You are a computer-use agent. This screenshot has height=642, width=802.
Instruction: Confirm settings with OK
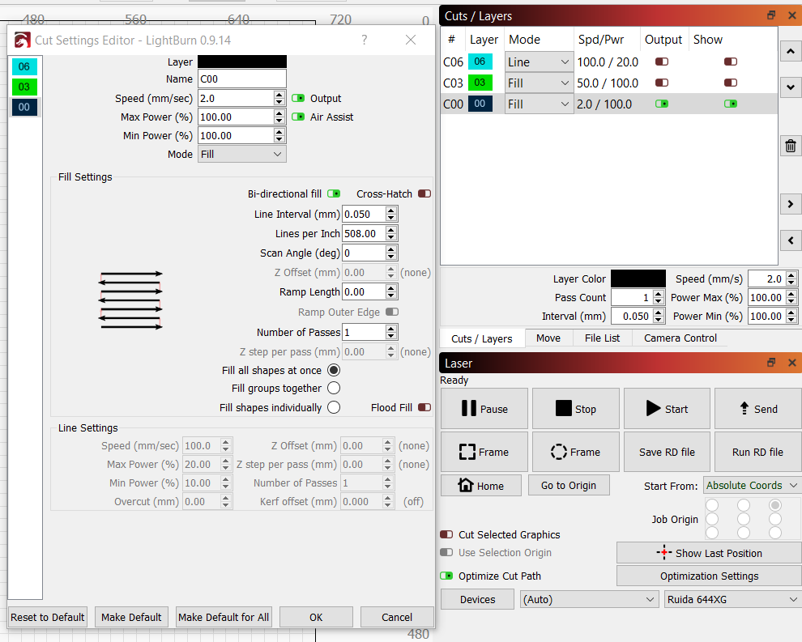click(316, 617)
